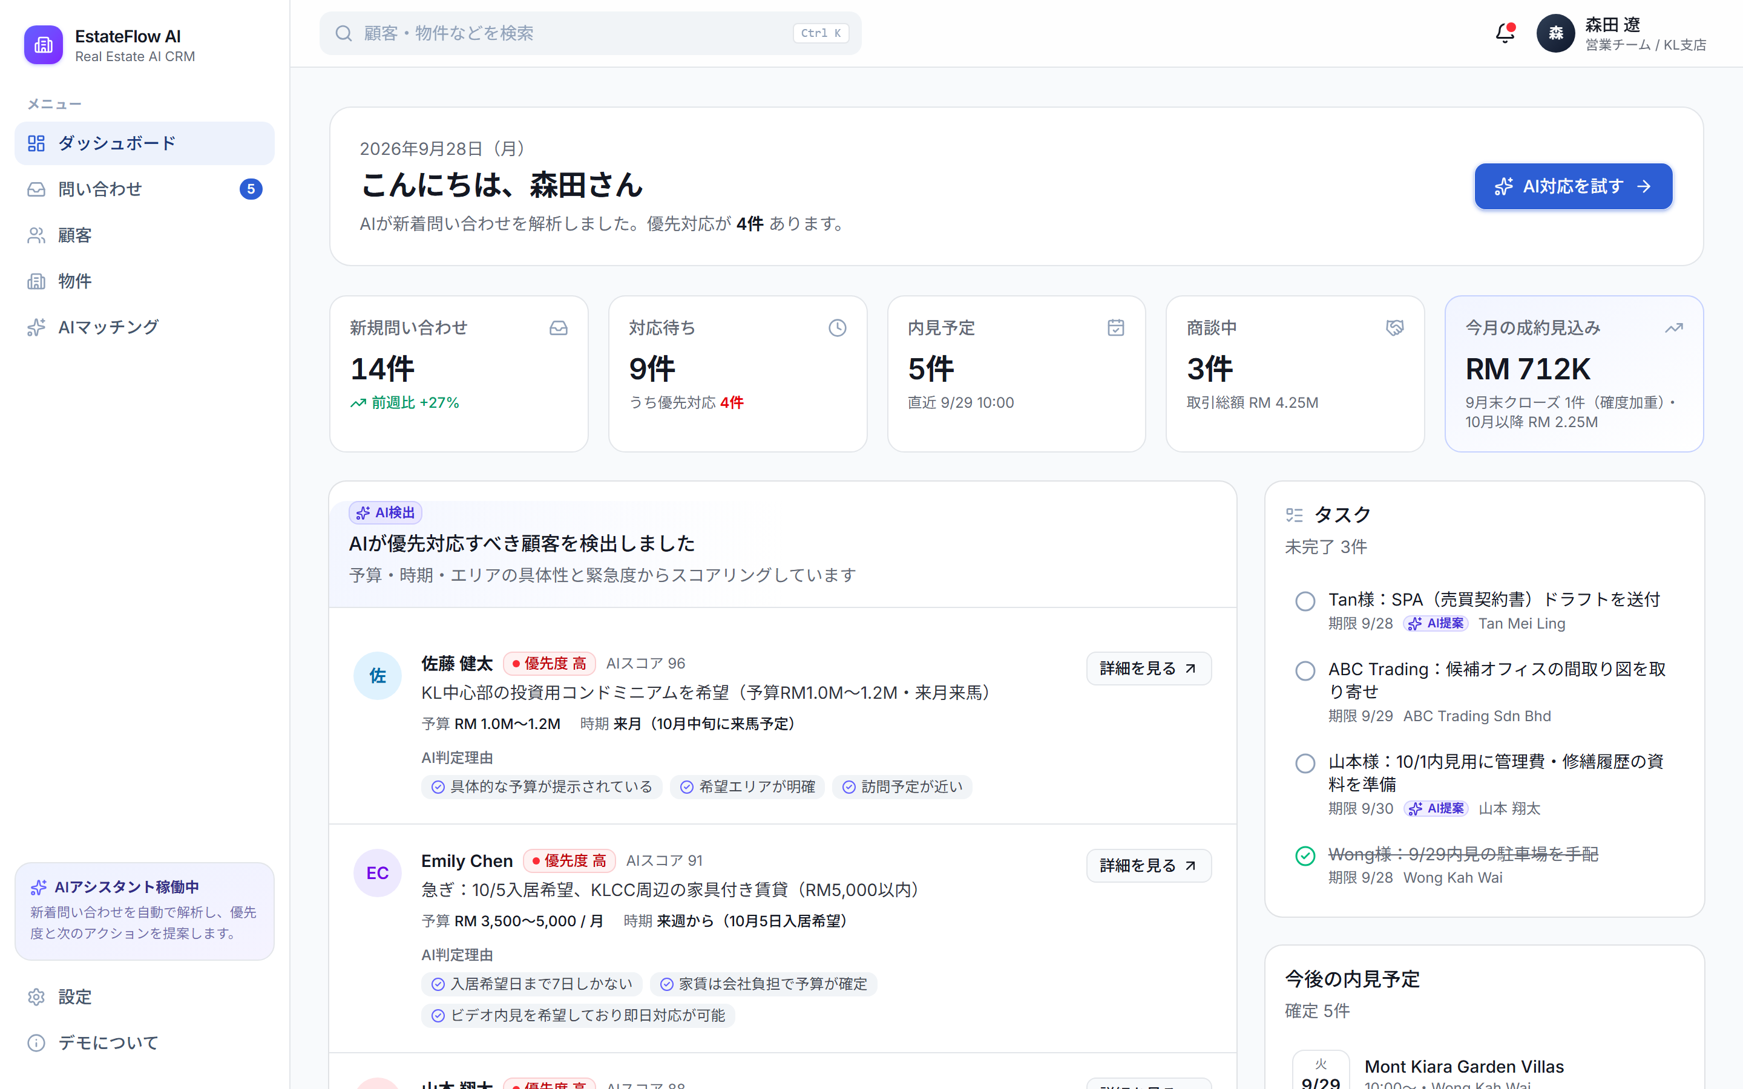The height and width of the screenshot is (1089, 1743).
Task: Check off ABC Trading floor plan task
Action: point(1305,670)
